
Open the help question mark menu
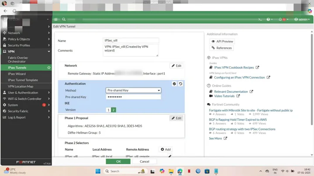[270, 20]
